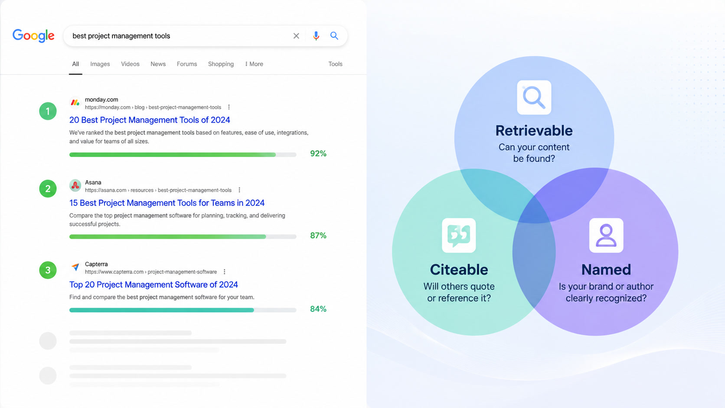Click the Asana result description snippet
Viewport: 725px width, 408px height.
(x=177, y=220)
